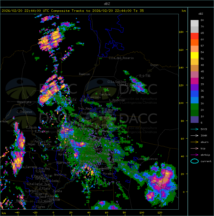The width and height of the screenshot is (214, 216).
Task: Click the 'Anchoris' place label
Action: coord(60,175)
